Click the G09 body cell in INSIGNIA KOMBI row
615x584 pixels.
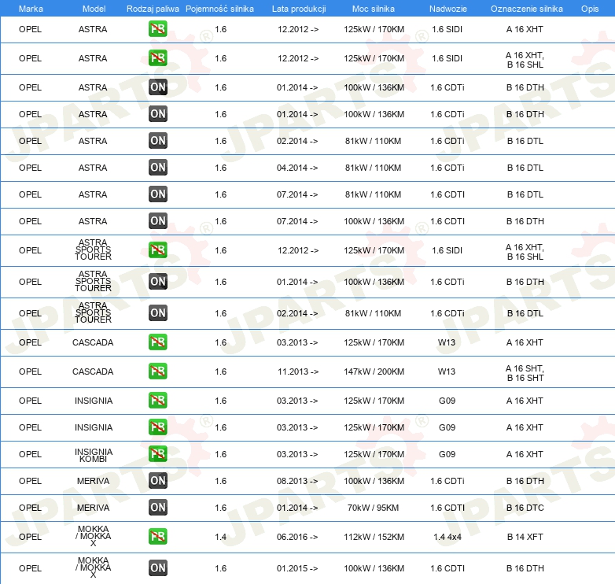tap(447, 454)
